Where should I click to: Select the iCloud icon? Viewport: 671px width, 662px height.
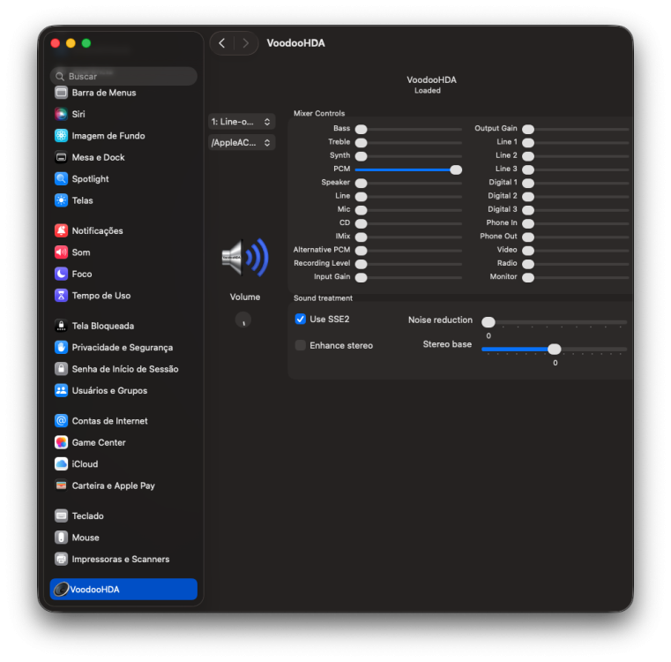pyautogui.click(x=61, y=464)
